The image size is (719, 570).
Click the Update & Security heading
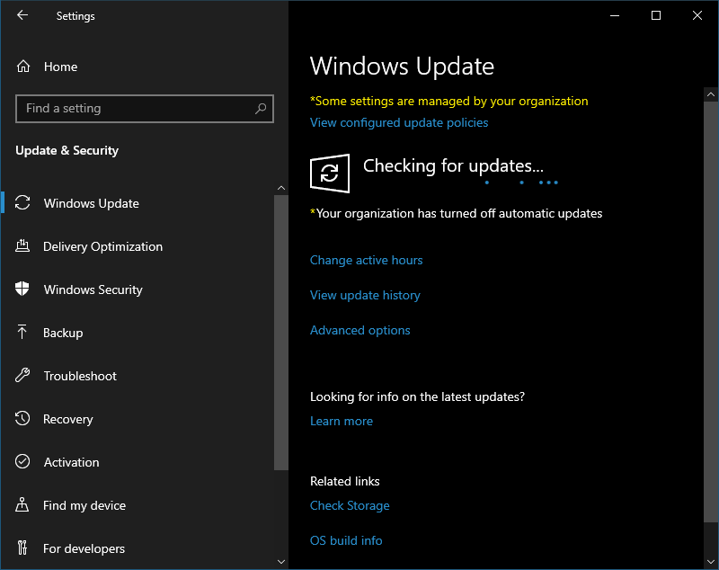point(67,150)
